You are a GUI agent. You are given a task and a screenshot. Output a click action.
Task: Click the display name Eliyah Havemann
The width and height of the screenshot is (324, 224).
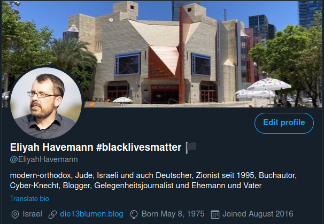(x=52, y=147)
